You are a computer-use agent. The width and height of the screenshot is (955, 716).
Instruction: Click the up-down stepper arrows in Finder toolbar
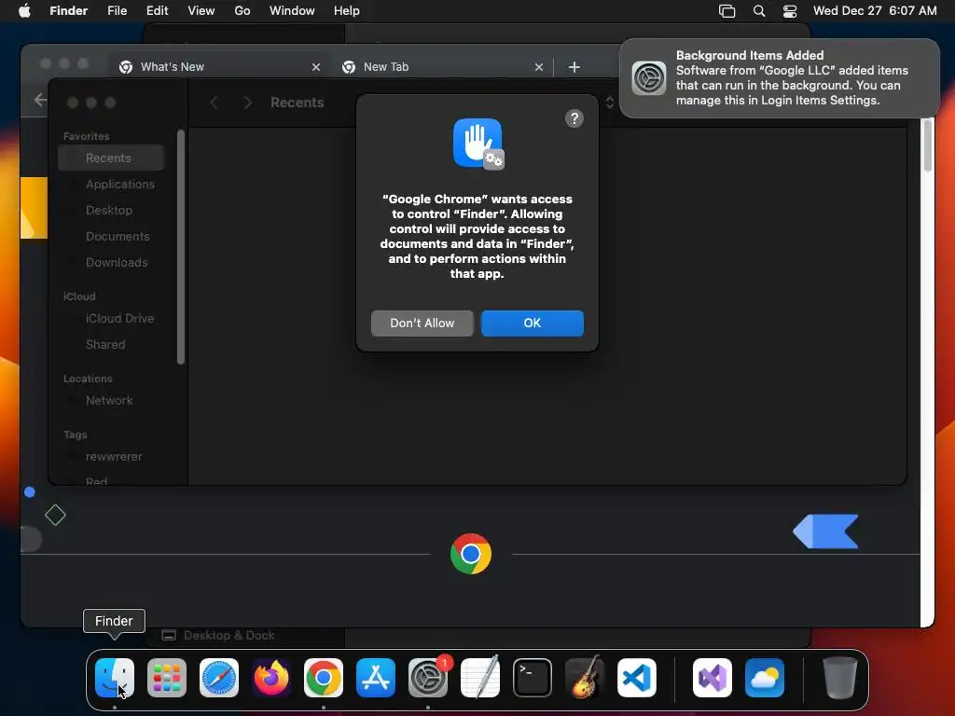pos(610,103)
